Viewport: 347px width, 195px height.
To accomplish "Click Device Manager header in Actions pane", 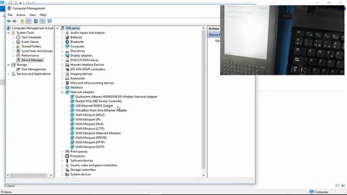I will pos(214,35).
